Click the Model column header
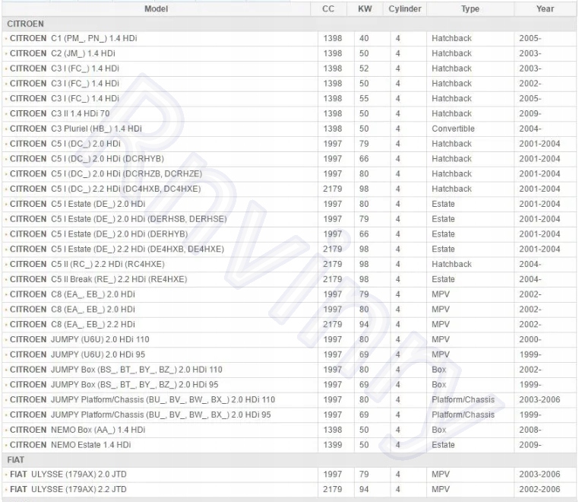Image resolution: width=579 pixels, height=502 pixels. 157,9
